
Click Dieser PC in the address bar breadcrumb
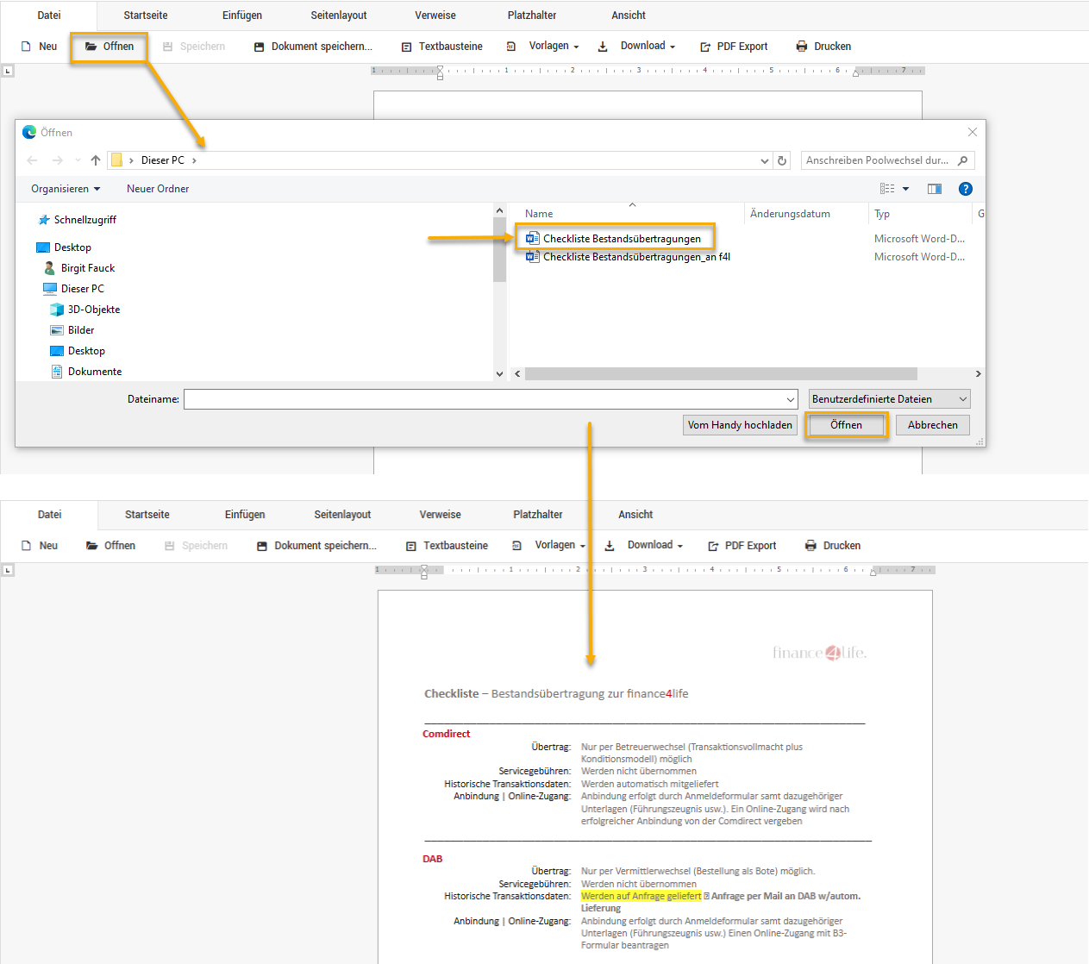(x=163, y=160)
